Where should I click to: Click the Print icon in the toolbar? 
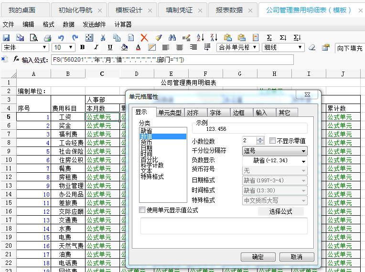(47, 37)
